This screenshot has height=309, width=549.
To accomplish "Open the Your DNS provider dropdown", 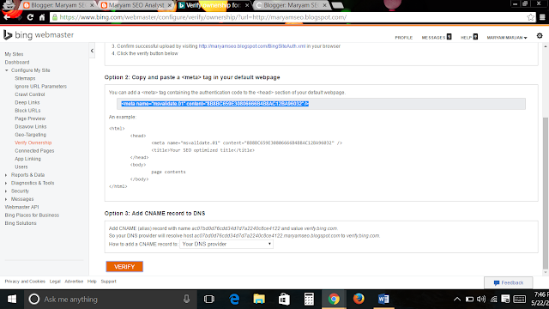I will [x=226, y=244].
